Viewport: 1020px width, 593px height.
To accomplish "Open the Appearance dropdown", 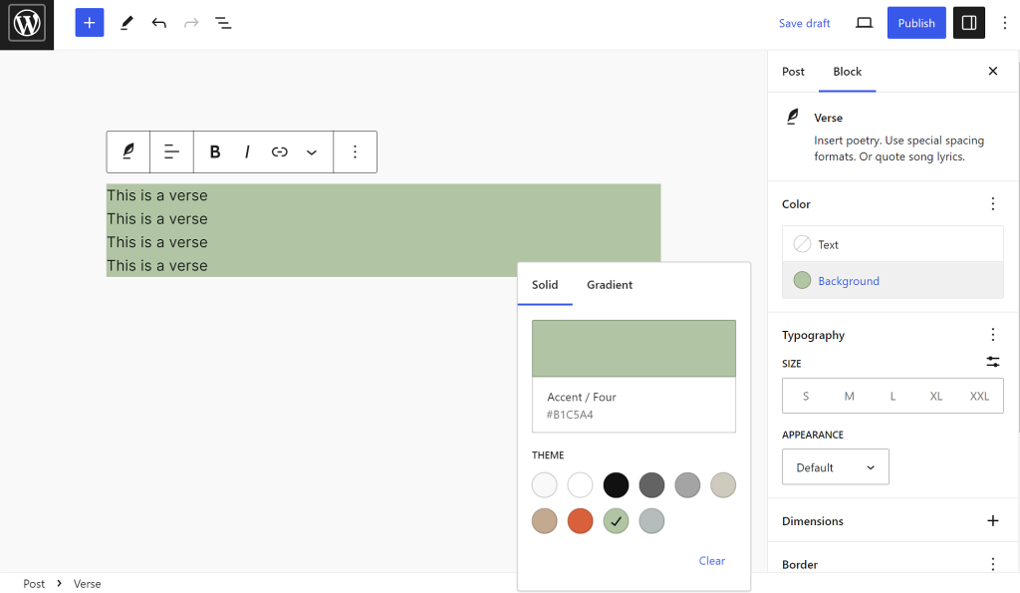I will click(835, 466).
